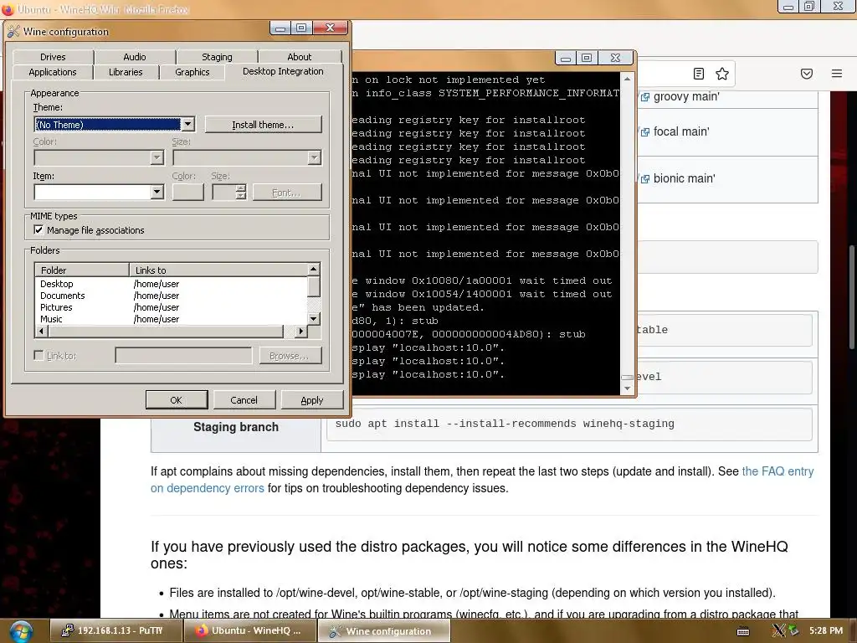This screenshot has height=643, width=857.
Task: Click the X server tray icon
Action: [778, 631]
